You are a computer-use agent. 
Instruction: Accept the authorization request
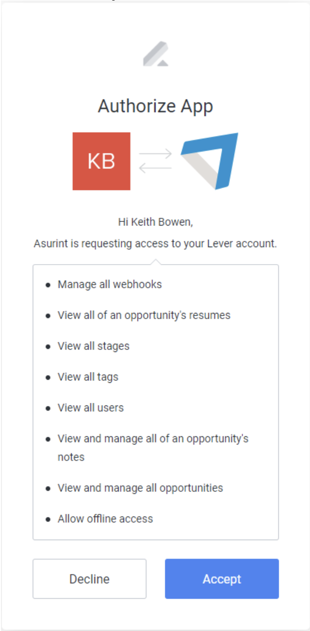pyautogui.click(x=222, y=579)
